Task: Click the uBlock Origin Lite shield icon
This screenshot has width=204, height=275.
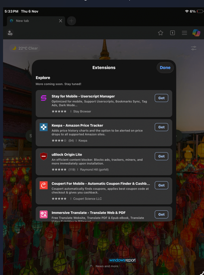Action: click(44, 156)
